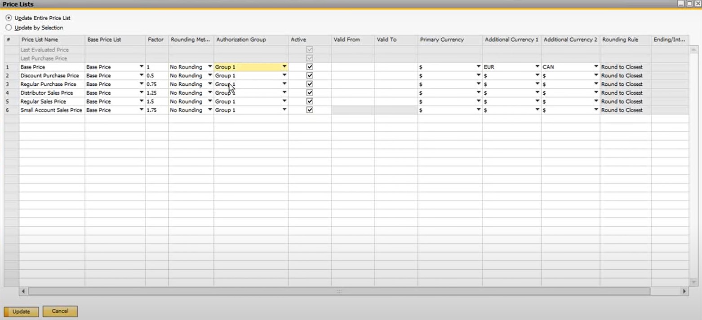Expand the CAN Additional Currency 2 selector
702x320 pixels.
pos(595,66)
